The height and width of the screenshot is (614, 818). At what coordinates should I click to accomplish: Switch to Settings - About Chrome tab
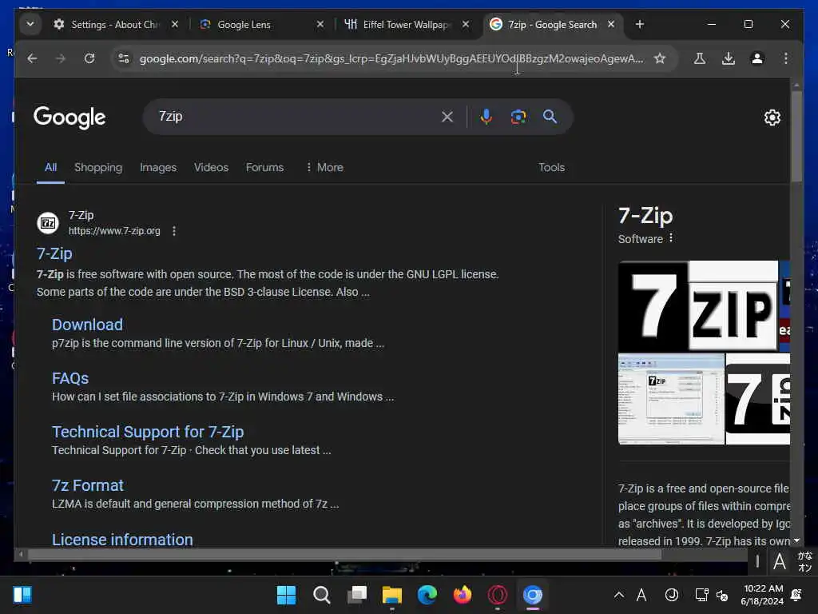pos(108,25)
